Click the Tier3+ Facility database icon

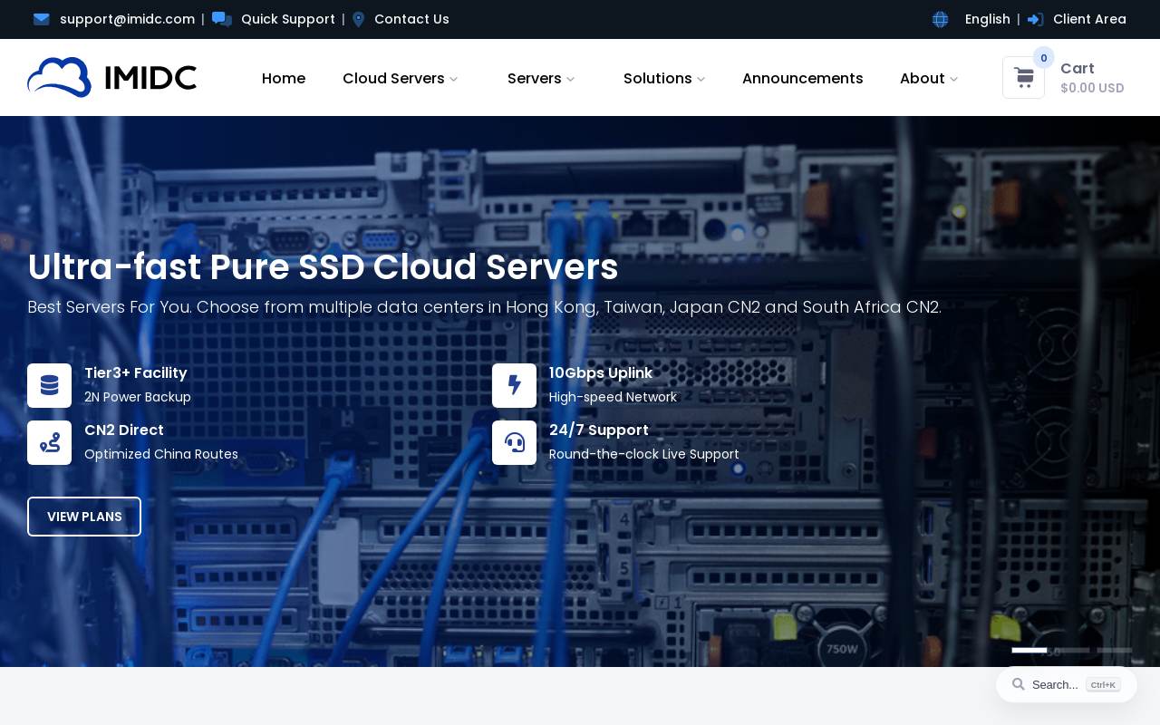point(49,385)
